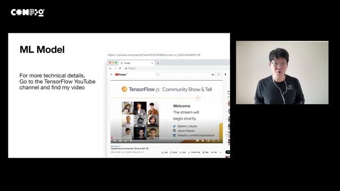Viewport: 340px width, 191px height.
Task: Toggle theater mode on the video
Action: click(x=214, y=141)
